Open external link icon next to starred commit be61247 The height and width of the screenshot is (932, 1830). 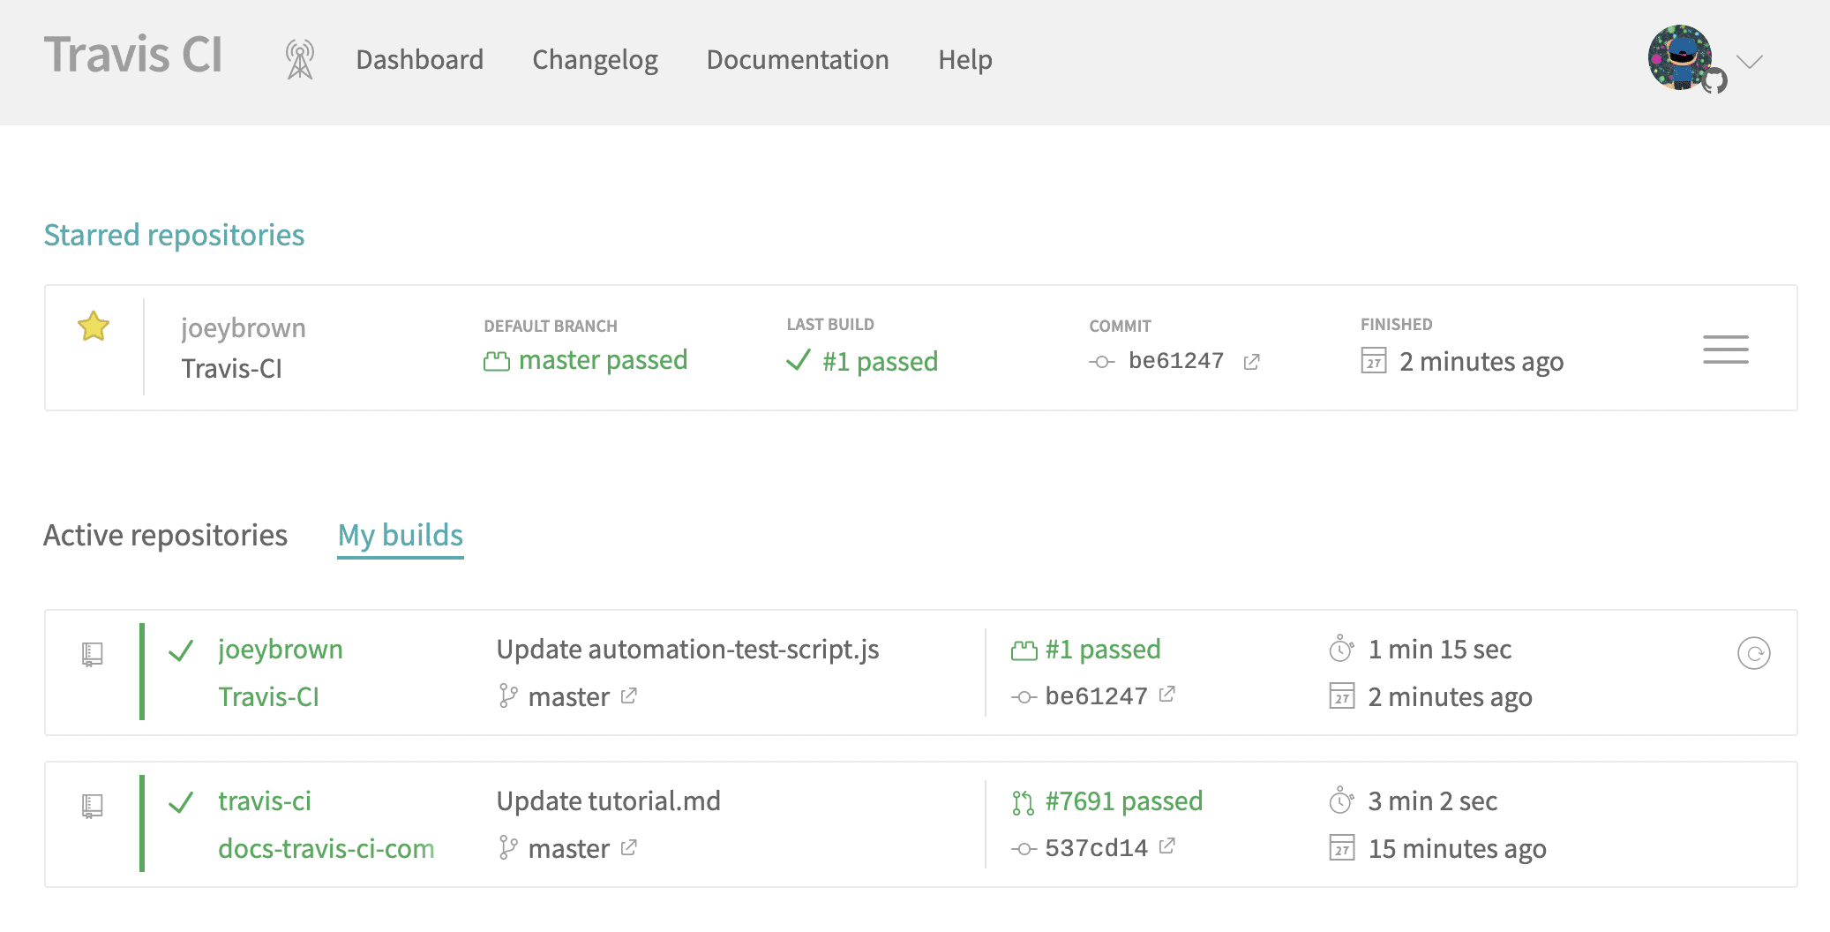tap(1251, 362)
